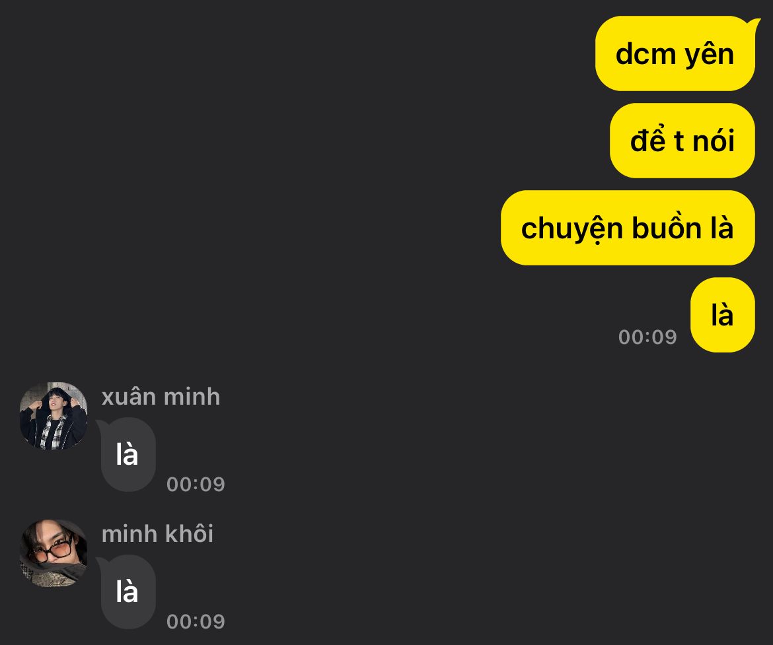Viewport: 773px width, 645px height.
Task: Click the 00:09 timestamp beside yellow 'là'
Action: coord(647,337)
